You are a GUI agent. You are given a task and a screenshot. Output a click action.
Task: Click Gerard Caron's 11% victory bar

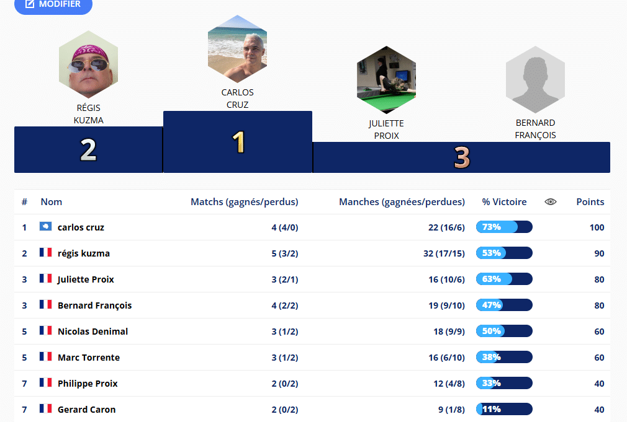[504, 410]
